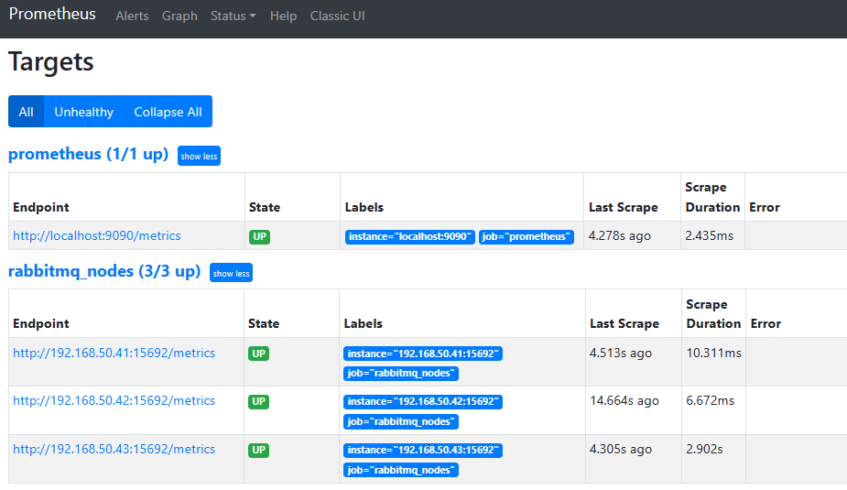
Task: Open the 192.168.50.41:15692 metrics link
Action: [114, 353]
